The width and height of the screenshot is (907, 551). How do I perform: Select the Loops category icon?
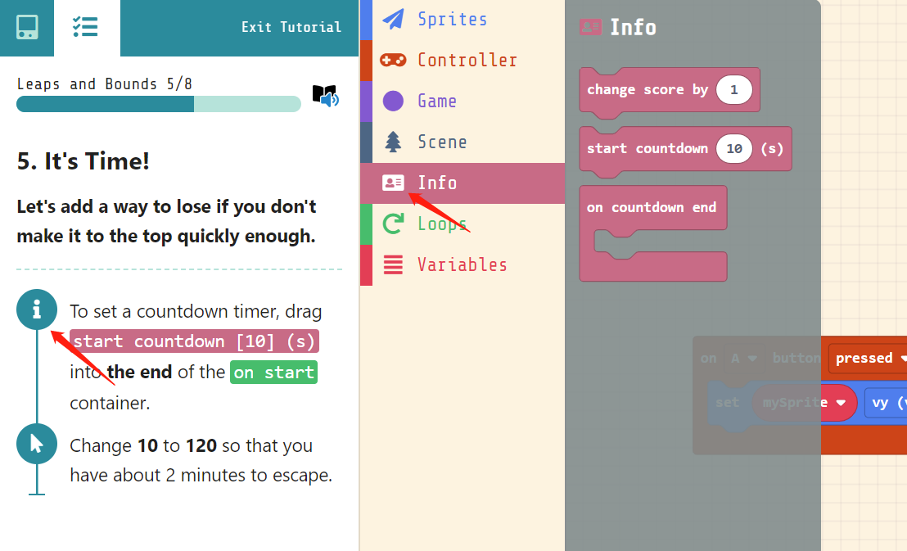[x=395, y=223]
